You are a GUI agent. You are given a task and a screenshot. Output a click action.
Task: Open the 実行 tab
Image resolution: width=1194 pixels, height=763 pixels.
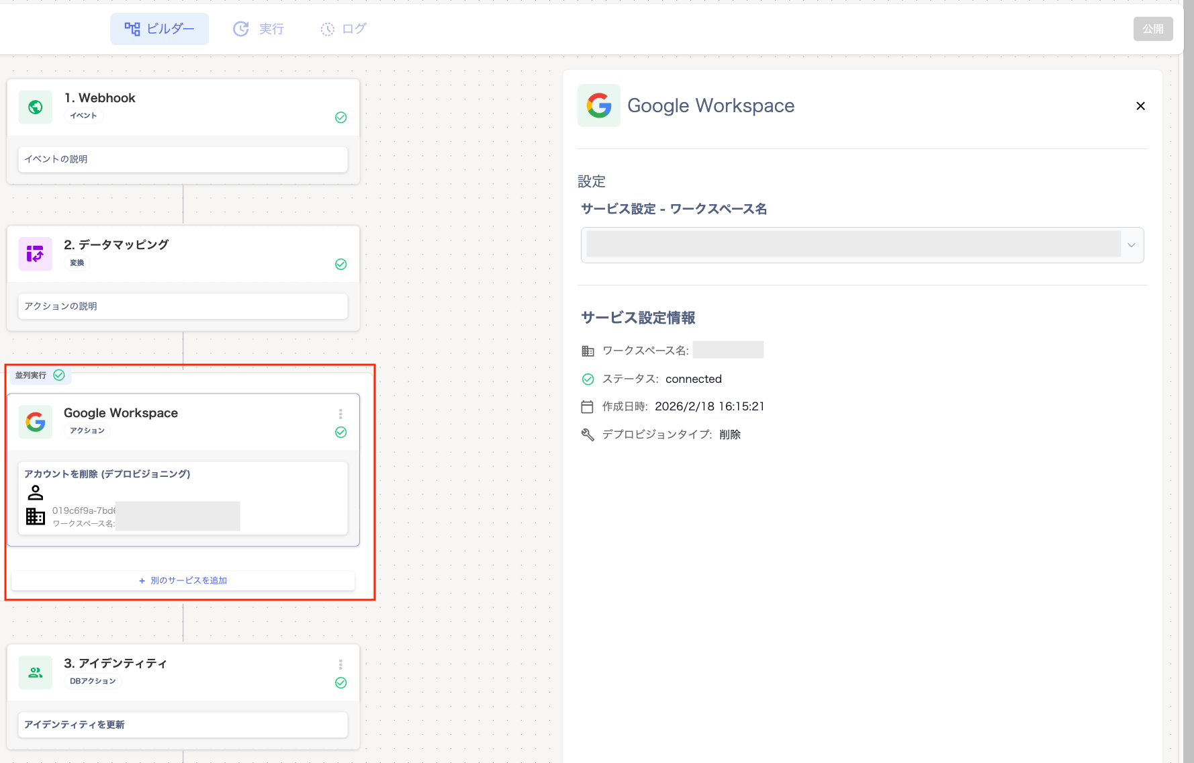point(259,29)
